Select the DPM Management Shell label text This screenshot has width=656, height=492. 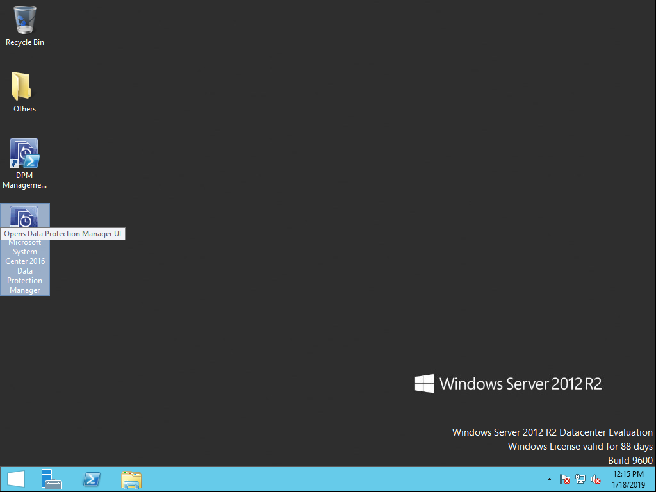pos(24,180)
